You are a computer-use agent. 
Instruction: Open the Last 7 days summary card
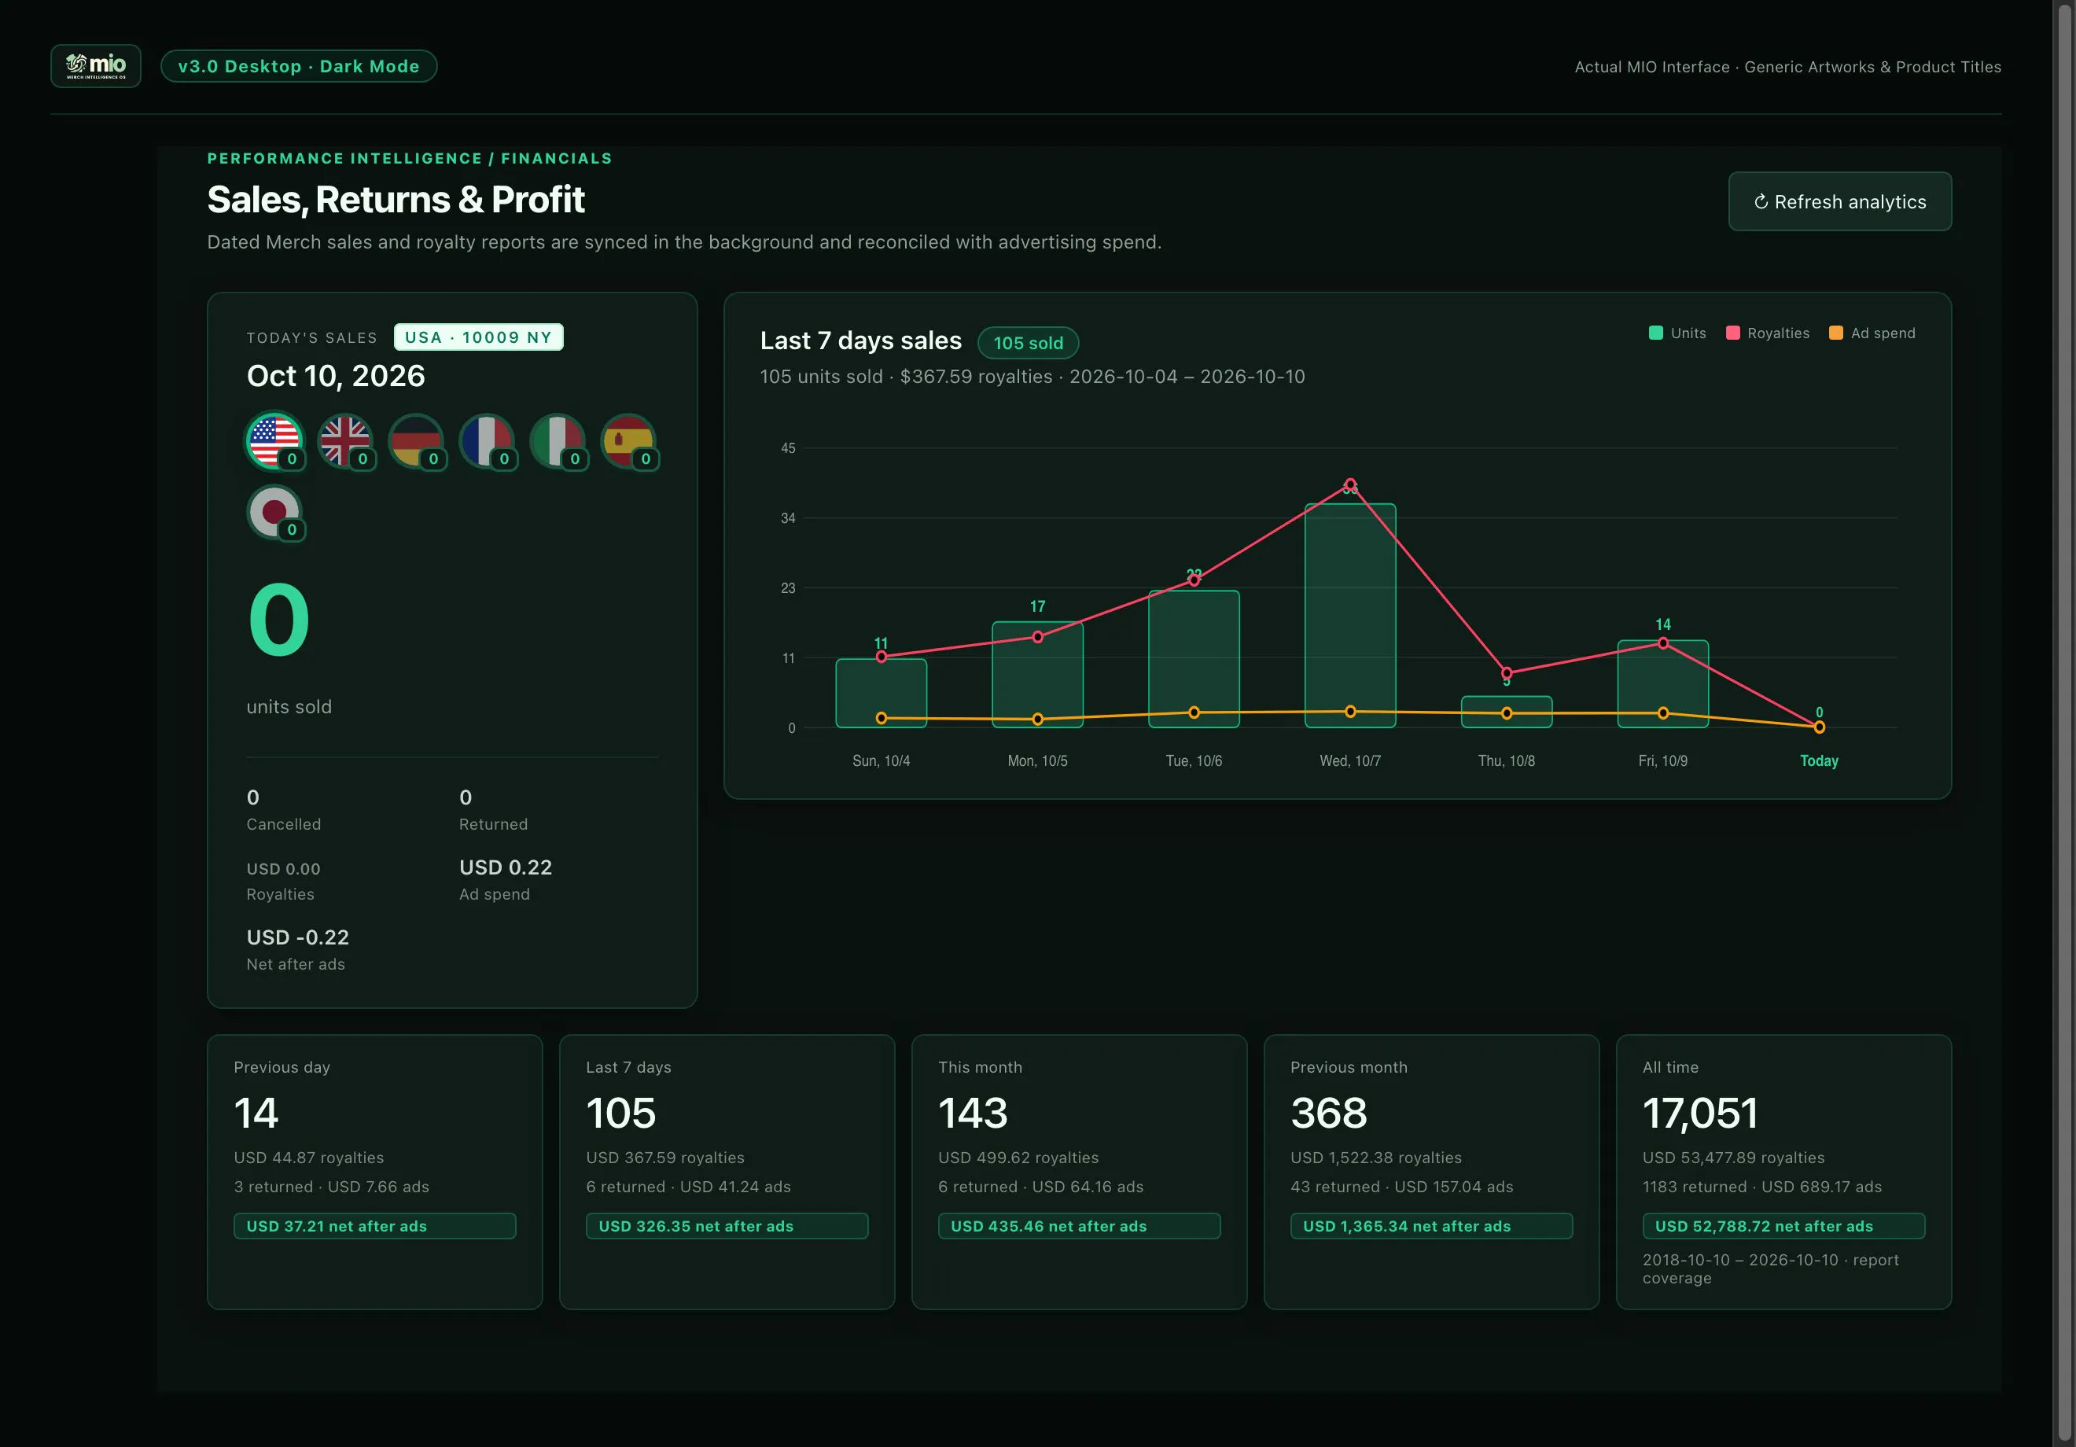[x=727, y=1172]
